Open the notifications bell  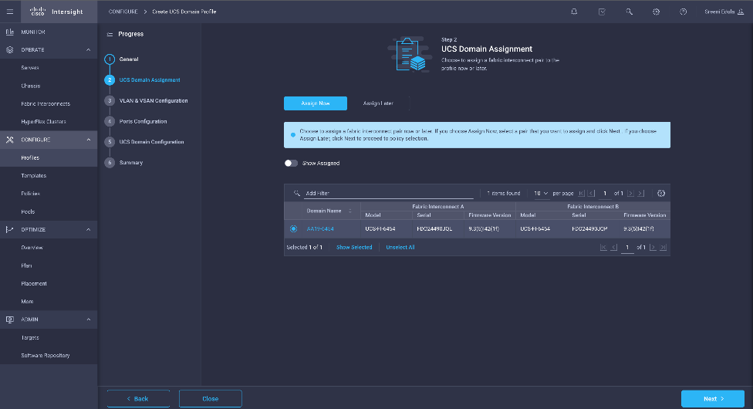click(x=574, y=12)
